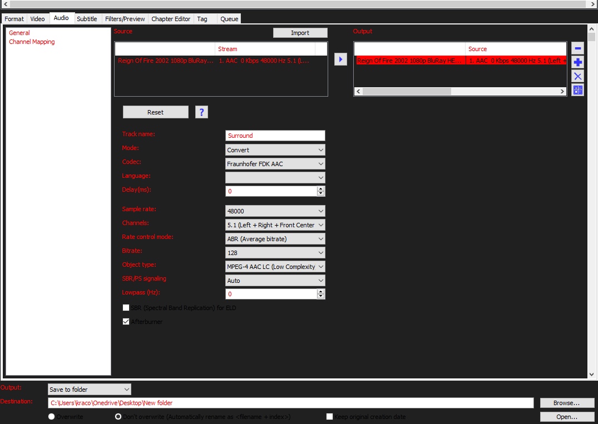Viewport: 598px width, 424px height.
Task: Click the blue arrow to add stream to output
Action: pyautogui.click(x=340, y=59)
